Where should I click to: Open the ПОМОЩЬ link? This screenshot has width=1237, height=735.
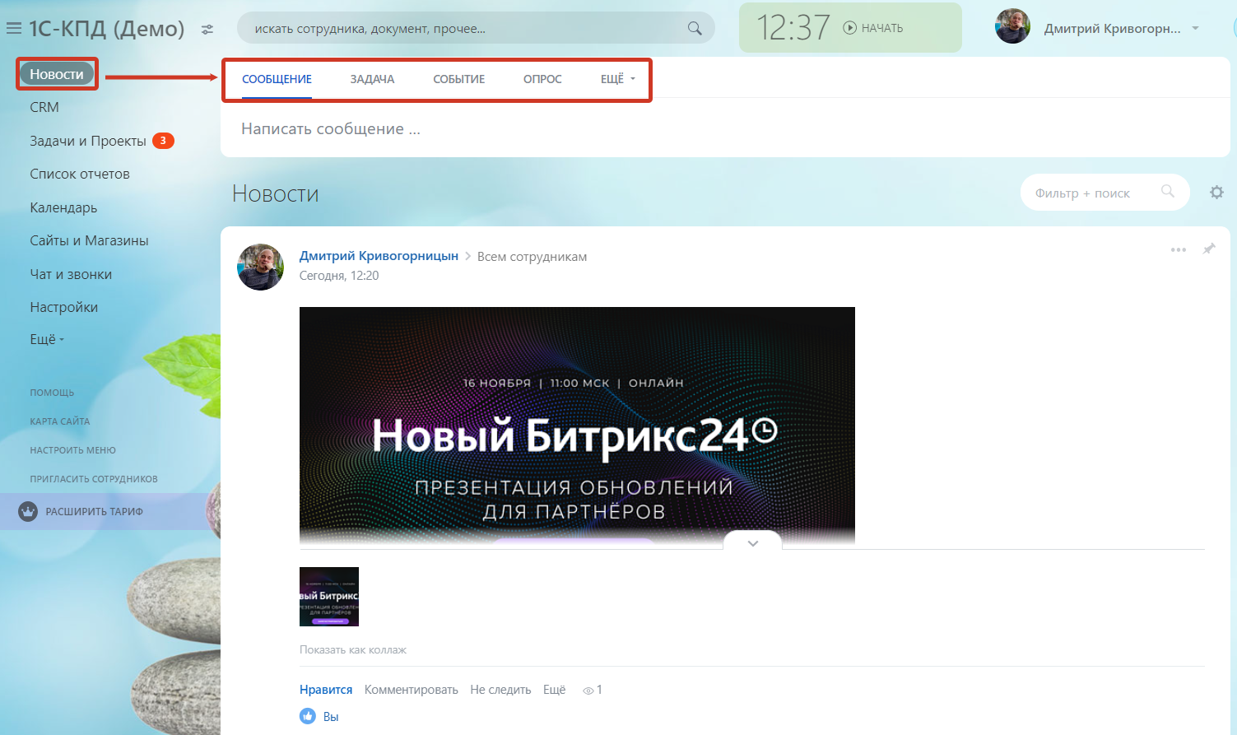52,393
